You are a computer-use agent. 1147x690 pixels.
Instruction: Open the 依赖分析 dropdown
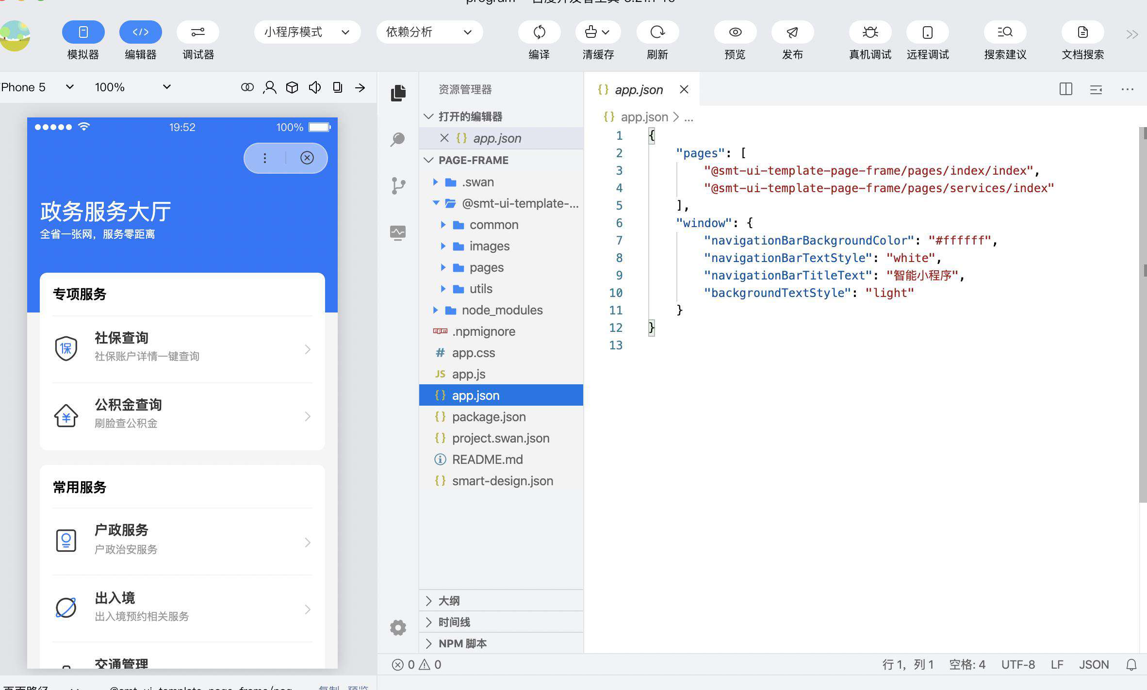pos(429,32)
